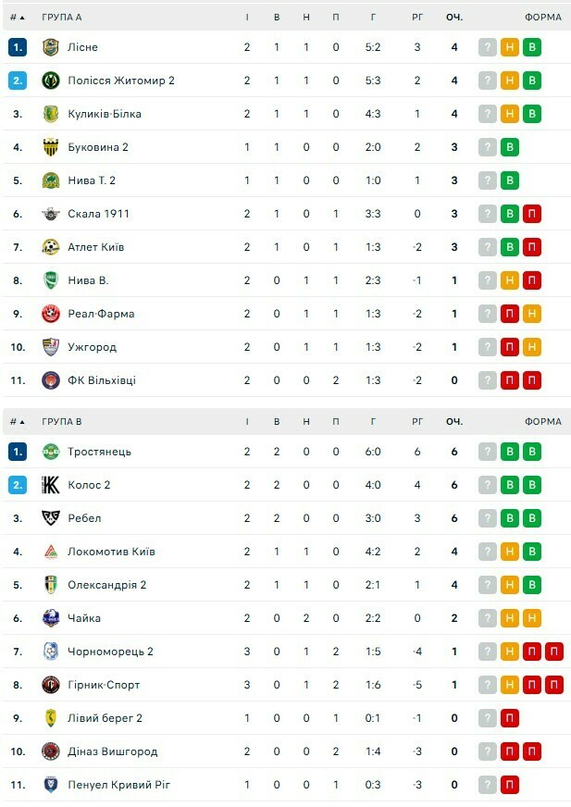Click the Лісне team crest icon
Viewport: 571px width, 807px height.
[51, 47]
